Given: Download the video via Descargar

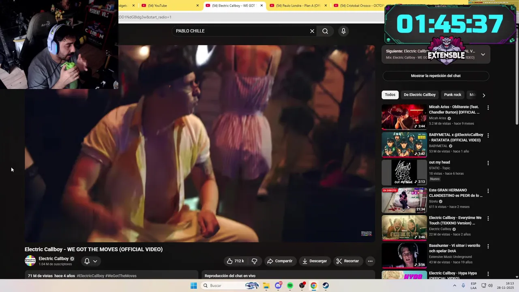Looking at the screenshot, I should (315, 261).
